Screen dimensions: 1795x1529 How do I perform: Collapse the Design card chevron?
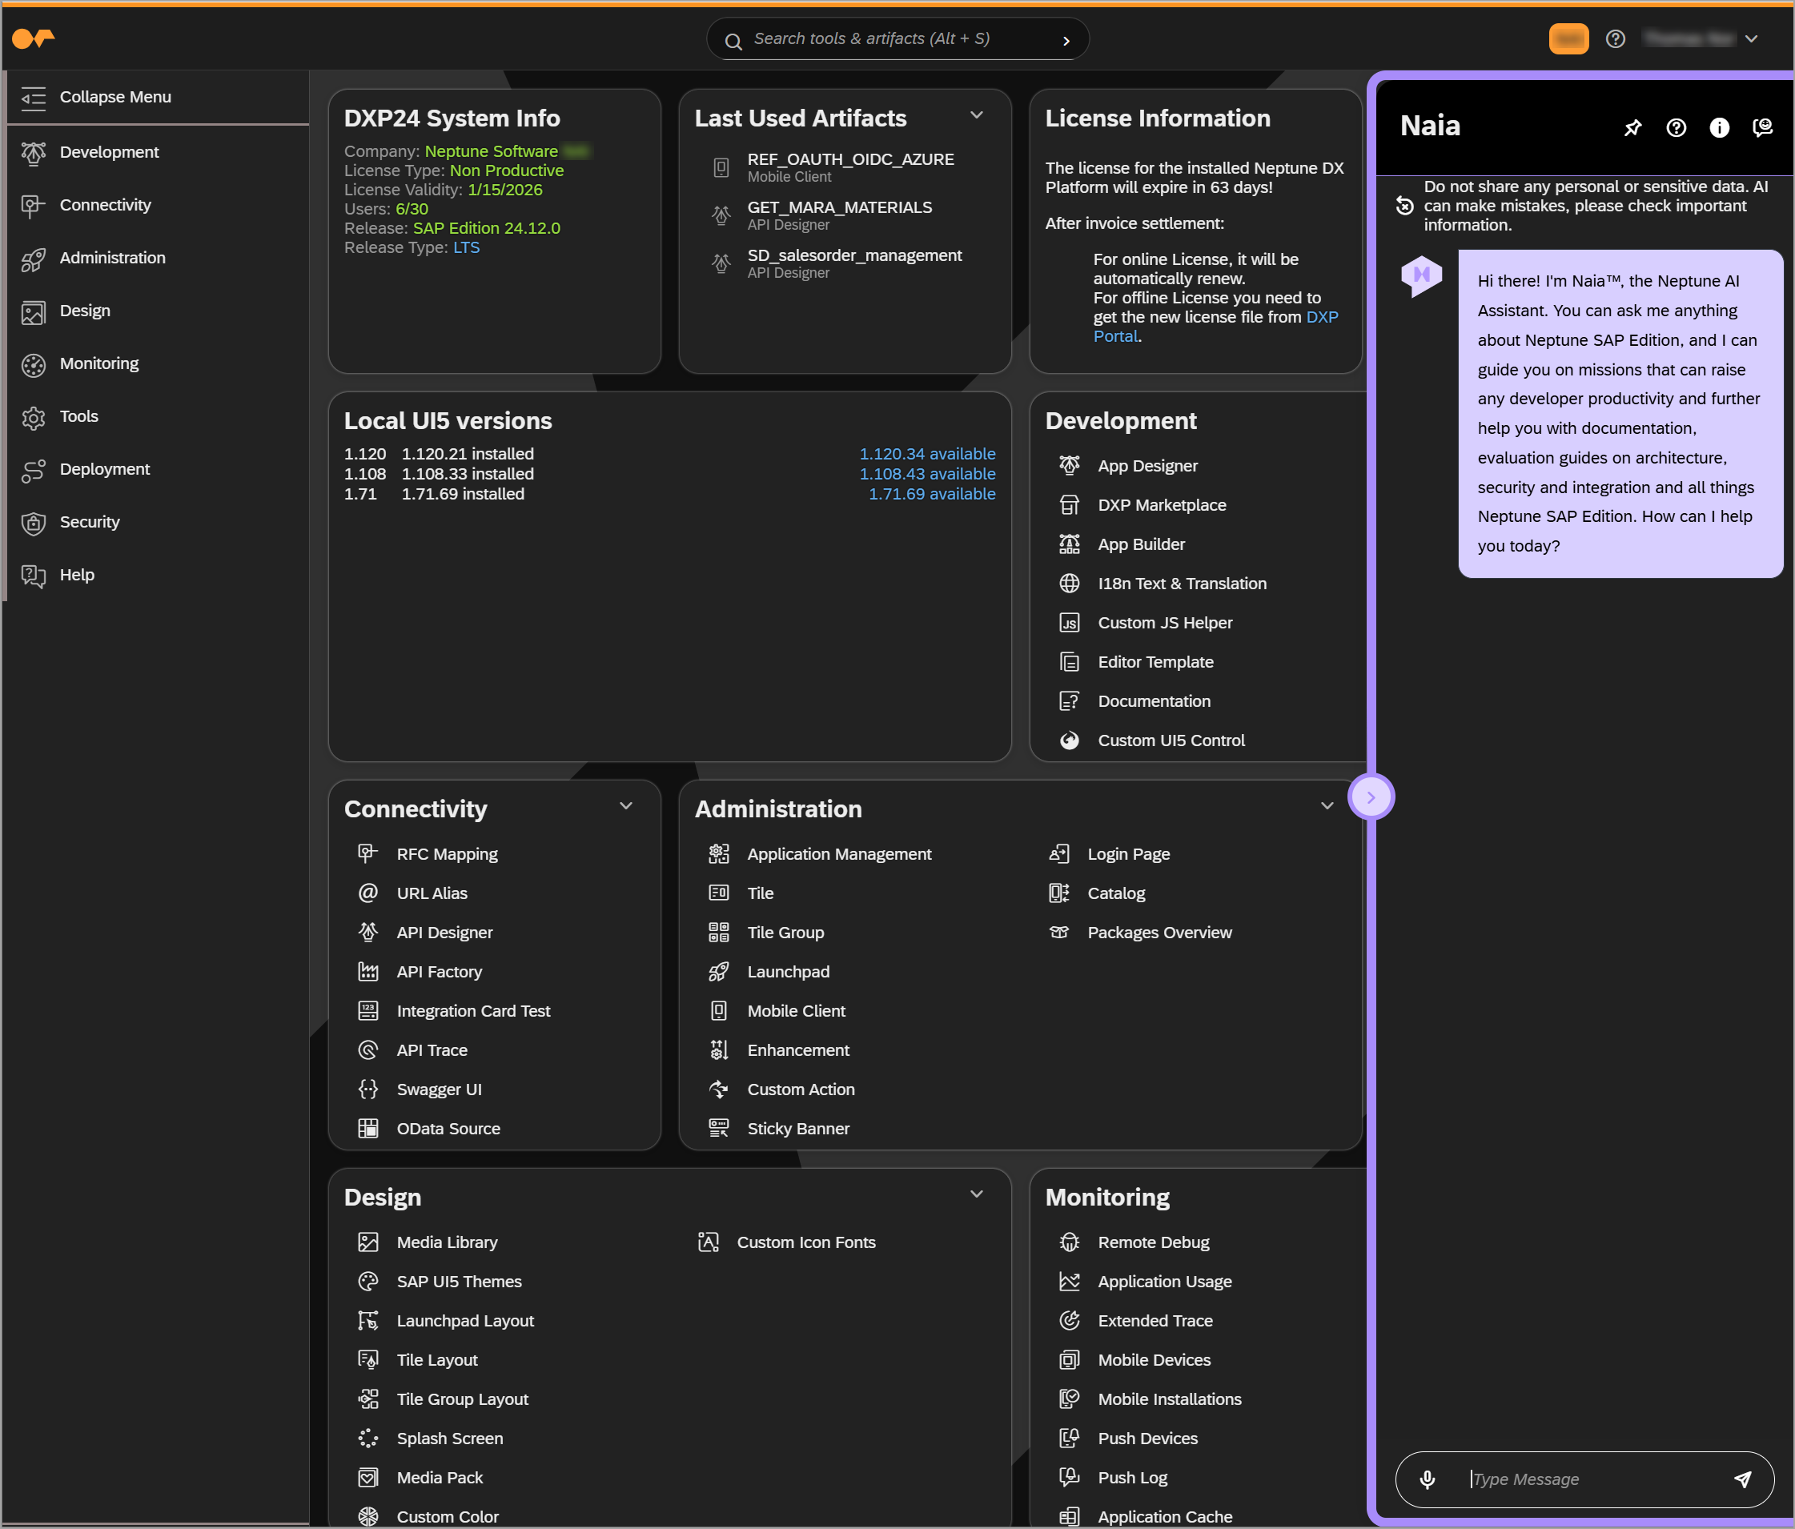(x=976, y=1194)
